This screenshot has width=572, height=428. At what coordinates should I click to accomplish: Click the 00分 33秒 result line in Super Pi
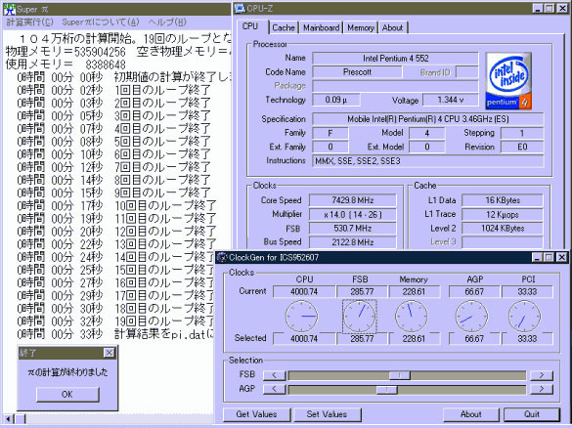pos(115,334)
